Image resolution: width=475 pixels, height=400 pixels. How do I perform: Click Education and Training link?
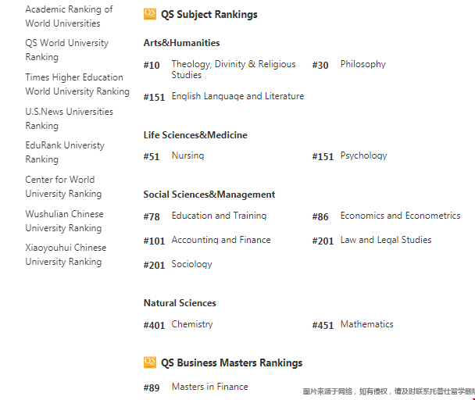coord(219,216)
